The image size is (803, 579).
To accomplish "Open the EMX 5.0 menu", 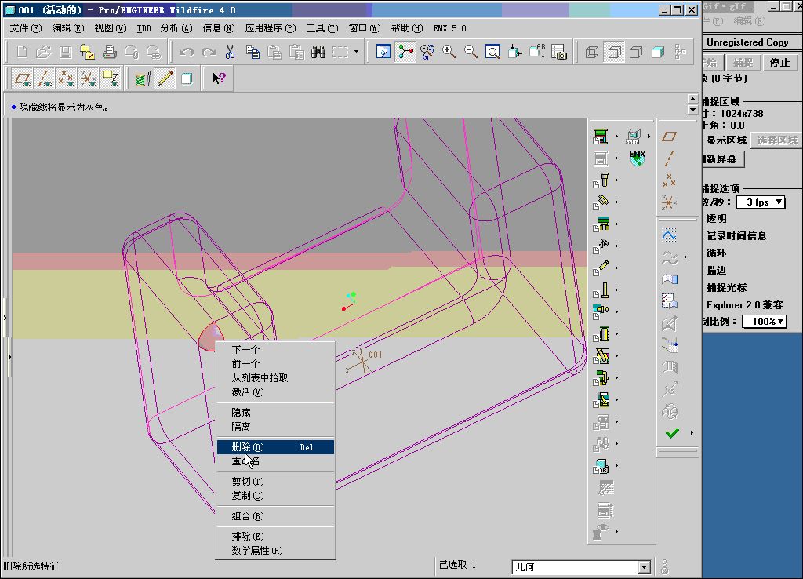I will pyautogui.click(x=449, y=28).
